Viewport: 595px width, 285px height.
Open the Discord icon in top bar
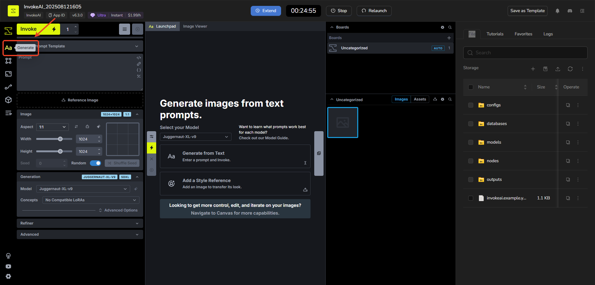[x=570, y=11]
